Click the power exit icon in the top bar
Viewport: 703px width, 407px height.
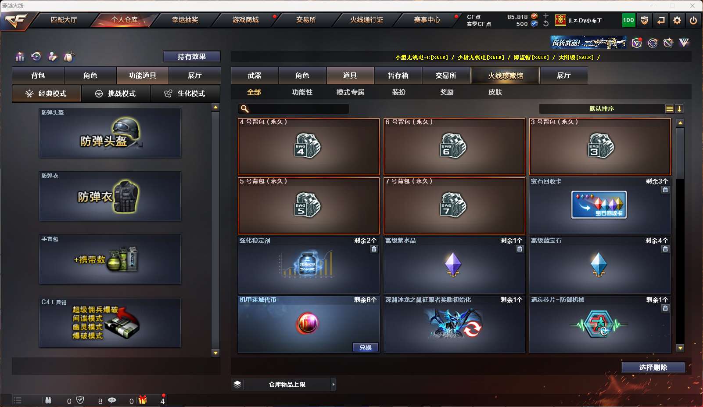click(693, 20)
